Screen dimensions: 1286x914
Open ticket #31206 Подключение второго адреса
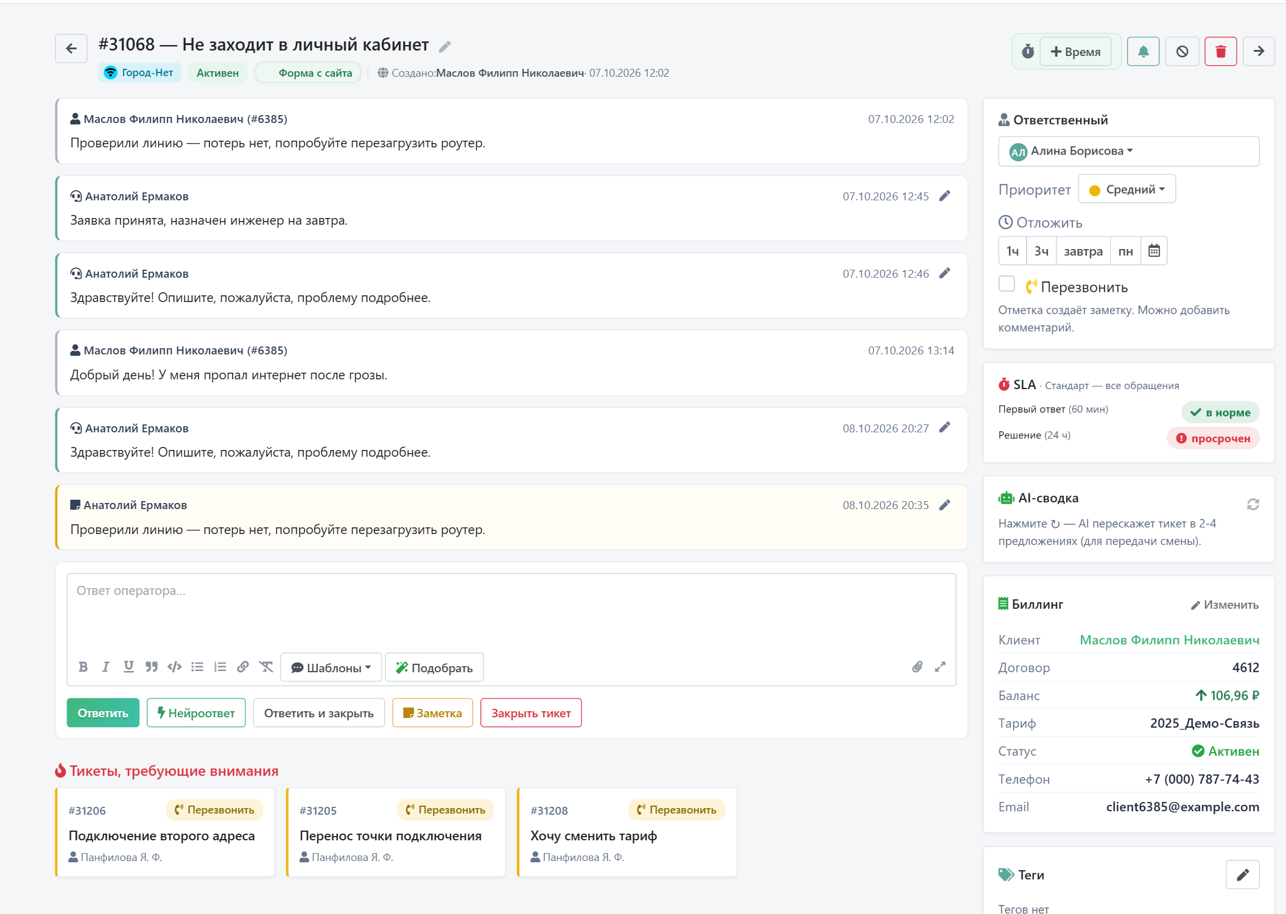[165, 832]
